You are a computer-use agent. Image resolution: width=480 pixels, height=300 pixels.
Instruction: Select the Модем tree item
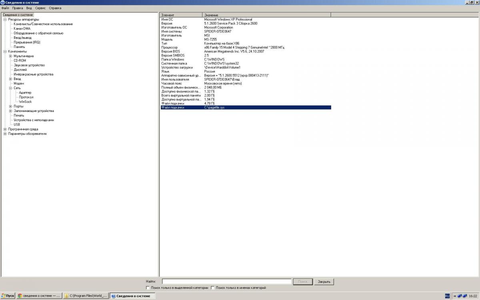tap(19, 84)
